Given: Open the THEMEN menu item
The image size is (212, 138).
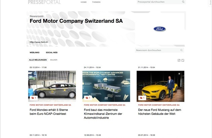Looking at the screenshot, I should 96,2.
